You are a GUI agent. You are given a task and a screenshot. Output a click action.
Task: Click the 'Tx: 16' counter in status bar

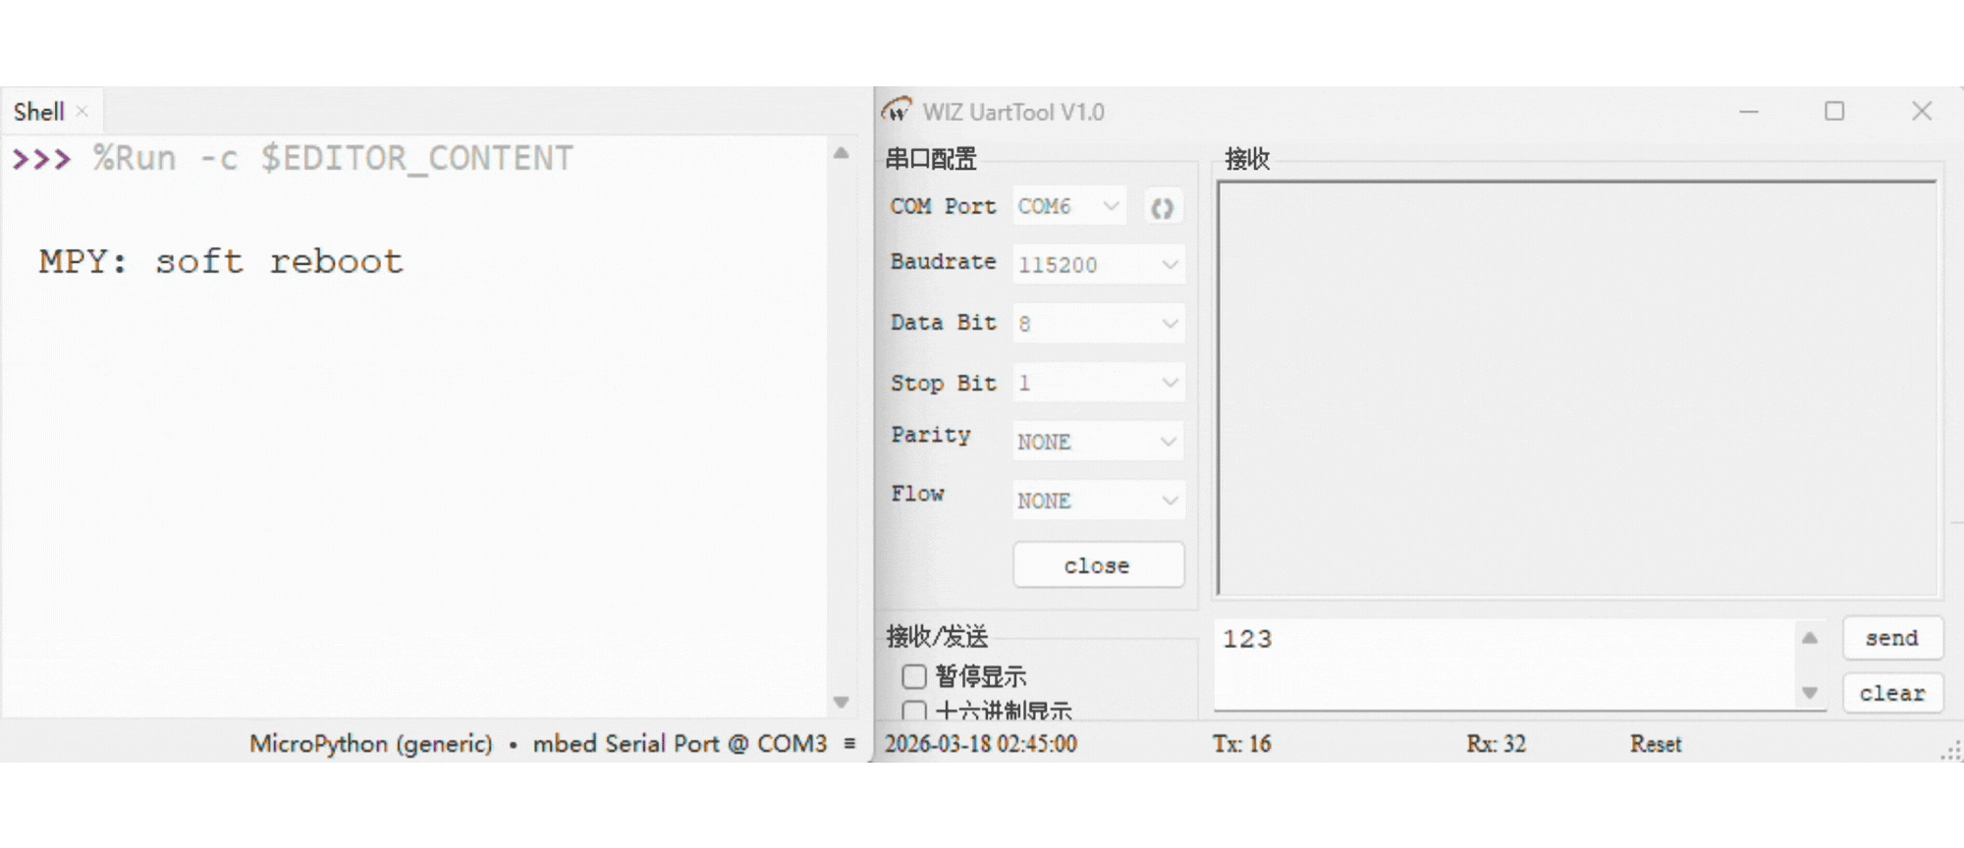pyautogui.click(x=1242, y=744)
